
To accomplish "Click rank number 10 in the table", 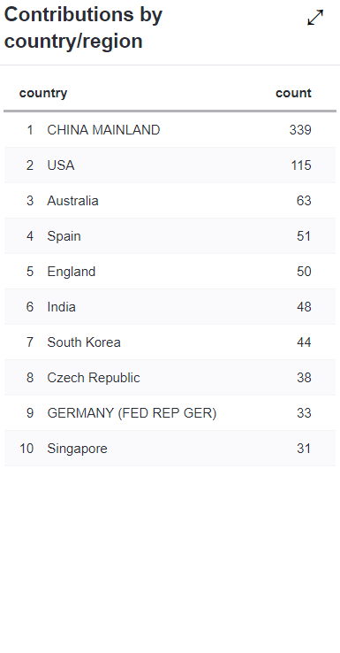I will pos(26,449).
